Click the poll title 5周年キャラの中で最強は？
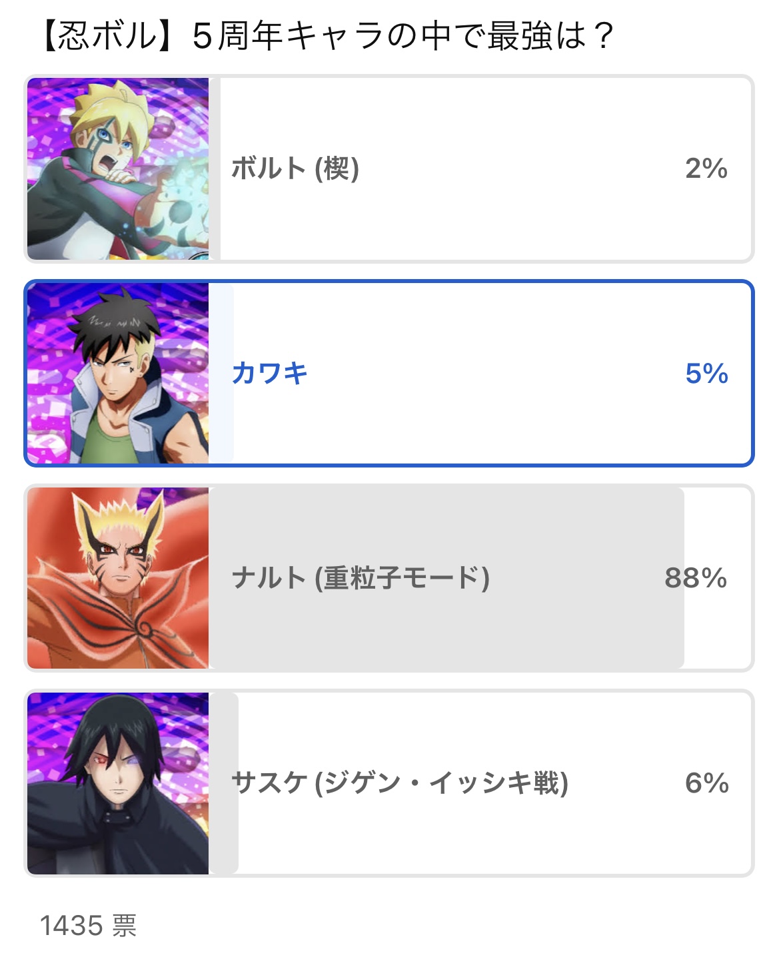 tap(402, 36)
